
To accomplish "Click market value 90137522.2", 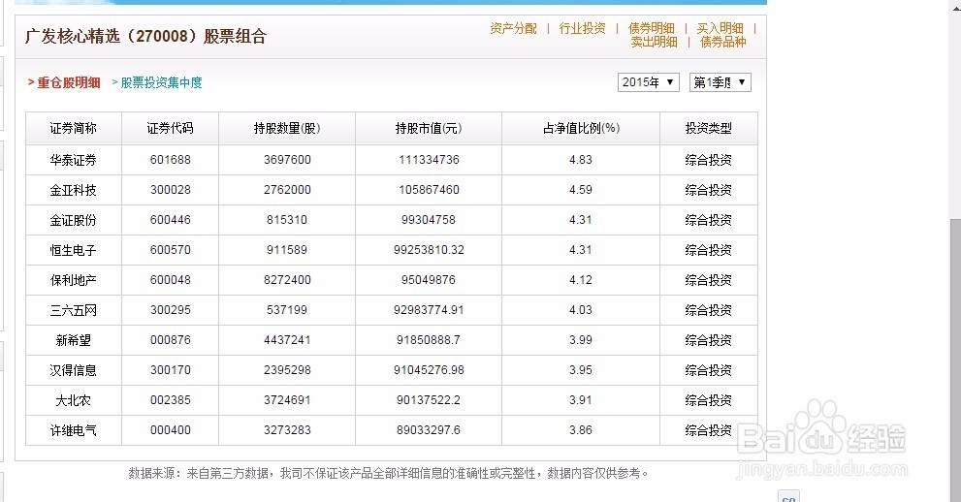I will pyautogui.click(x=429, y=400).
